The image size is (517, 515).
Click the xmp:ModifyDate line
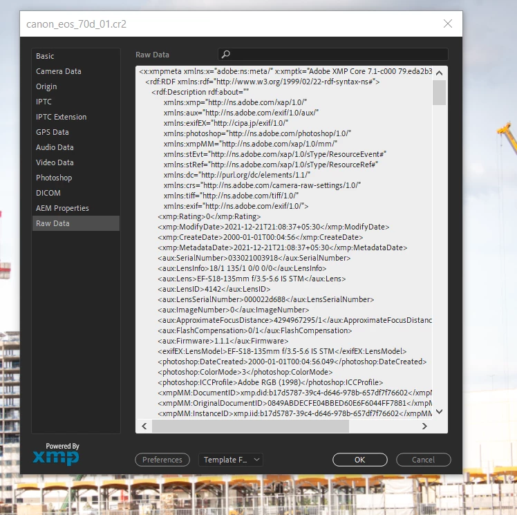pos(274,227)
